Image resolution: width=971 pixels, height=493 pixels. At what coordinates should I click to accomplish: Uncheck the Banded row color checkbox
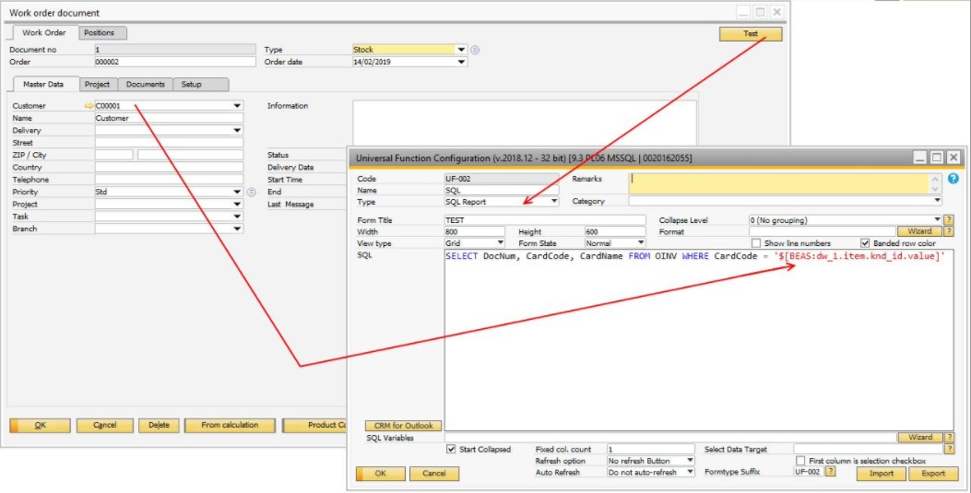point(864,243)
